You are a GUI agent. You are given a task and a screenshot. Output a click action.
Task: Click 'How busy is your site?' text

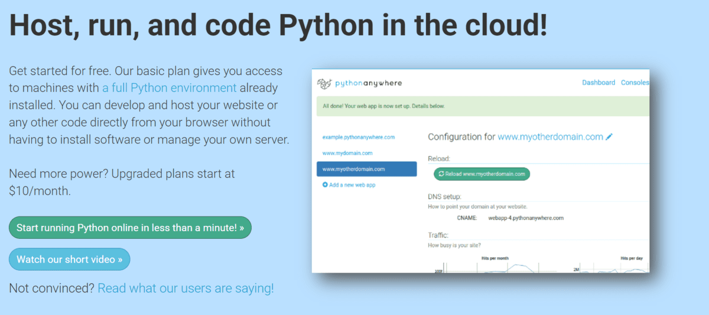[456, 245]
